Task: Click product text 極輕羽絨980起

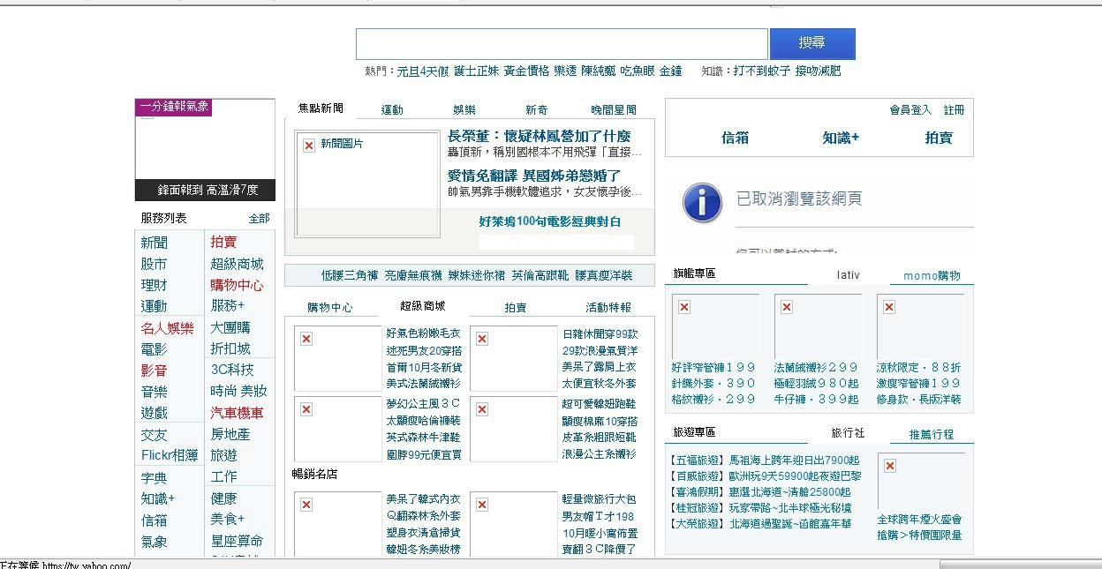Action: tap(816, 383)
